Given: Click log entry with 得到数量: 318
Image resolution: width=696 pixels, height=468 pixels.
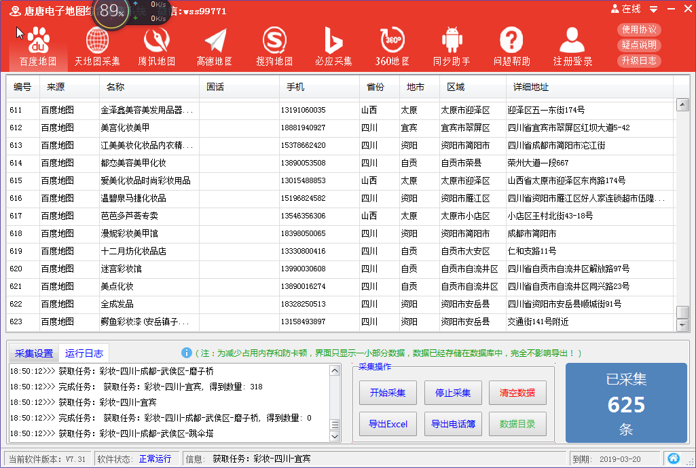Looking at the screenshot, I should [136, 387].
